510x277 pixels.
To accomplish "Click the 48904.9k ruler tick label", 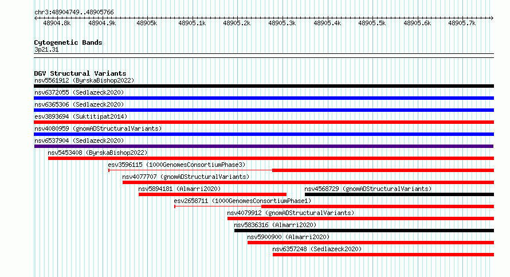I will (x=102, y=24).
